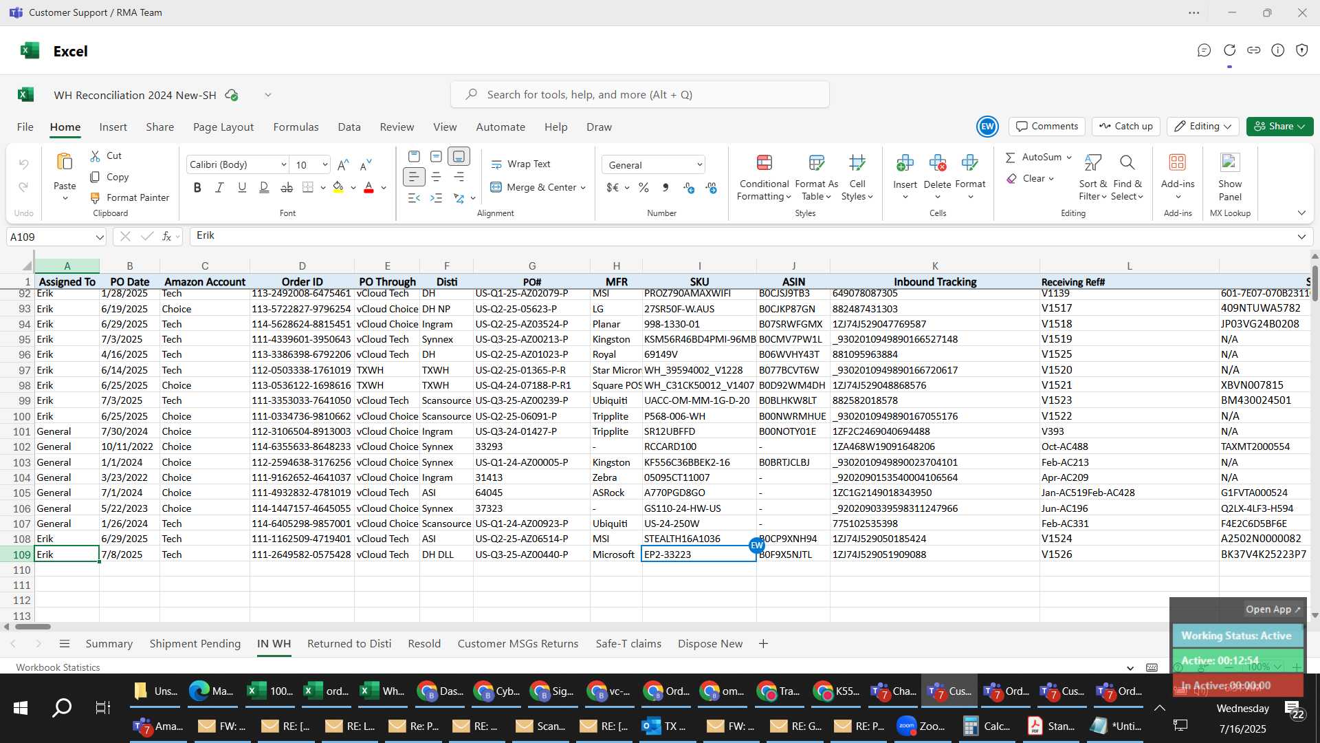Click the search for tools box

(x=640, y=95)
